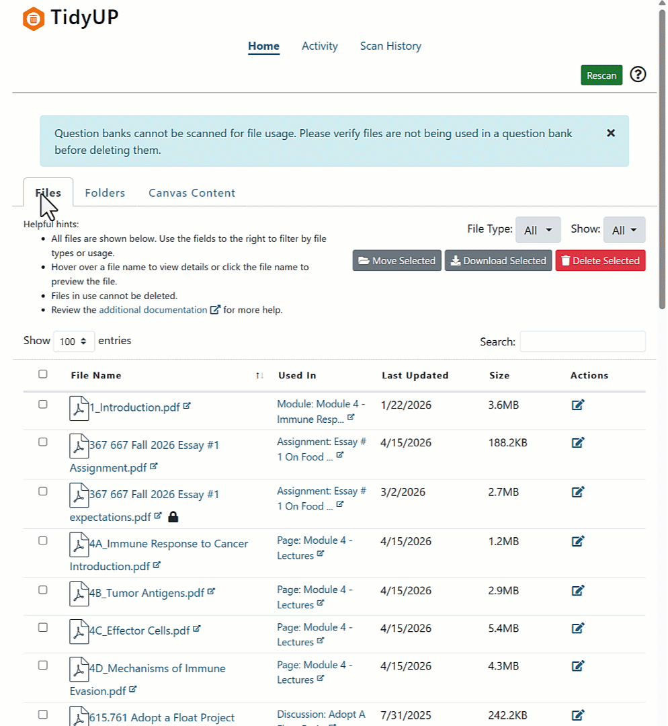Image resolution: width=668 pixels, height=726 pixels.
Task: Dismiss the question banks alert banner
Action: (x=611, y=133)
